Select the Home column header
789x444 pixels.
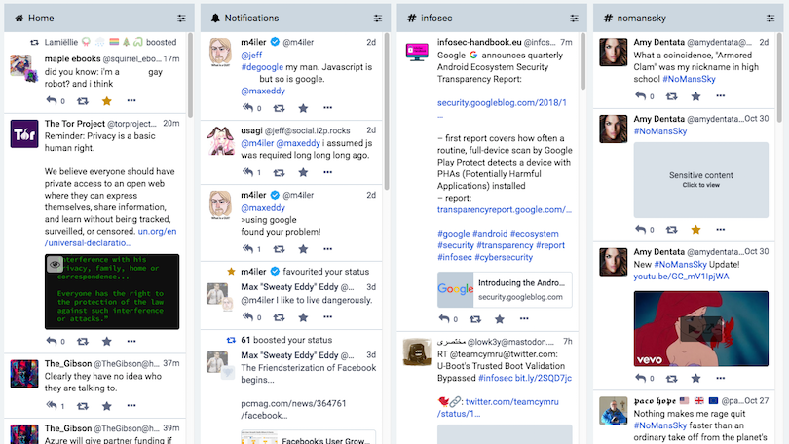point(98,18)
